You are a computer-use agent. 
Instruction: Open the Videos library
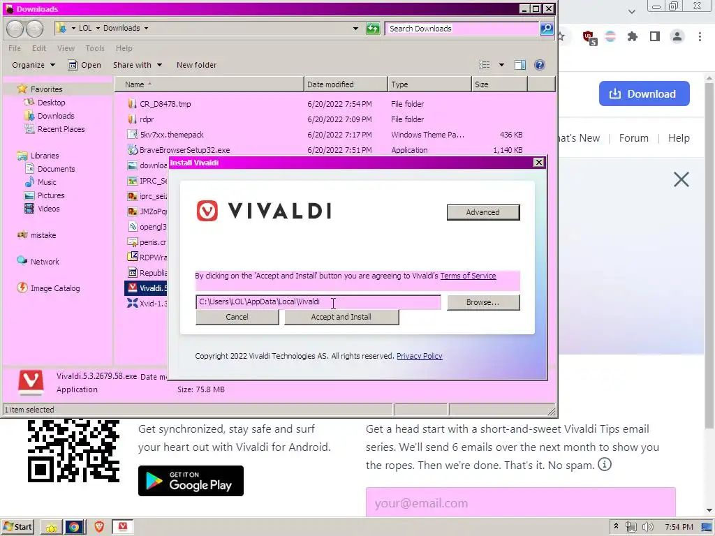coord(48,208)
